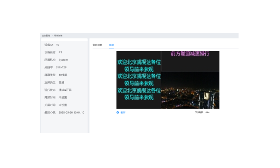
Task: Click the 关屏时间 value 未设置
Action: (x=63, y=105)
